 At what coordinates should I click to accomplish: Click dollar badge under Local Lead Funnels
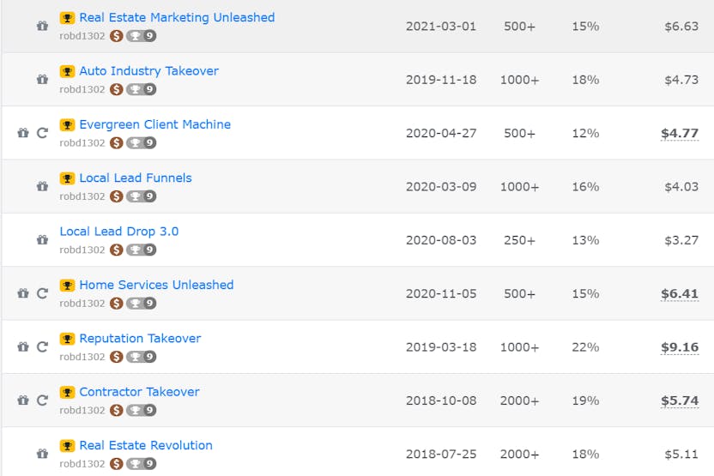[117, 196]
